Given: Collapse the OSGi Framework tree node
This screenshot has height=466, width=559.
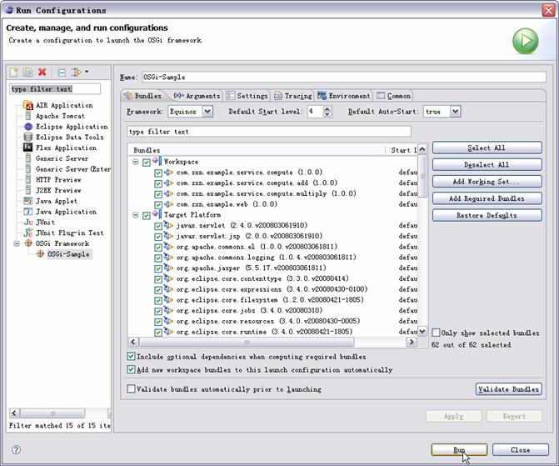Looking at the screenshot, I should coord(17,243).
